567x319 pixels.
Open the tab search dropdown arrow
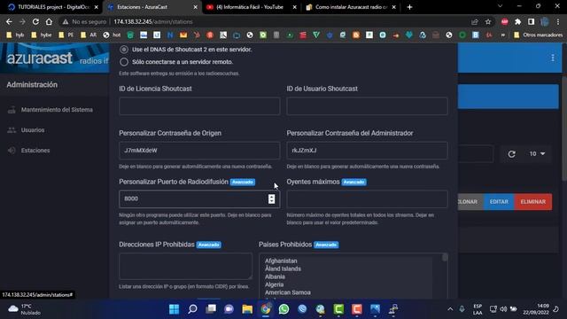pos(500,6)
